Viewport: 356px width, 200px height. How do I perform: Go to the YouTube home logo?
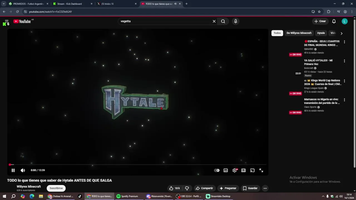point(22,21)
